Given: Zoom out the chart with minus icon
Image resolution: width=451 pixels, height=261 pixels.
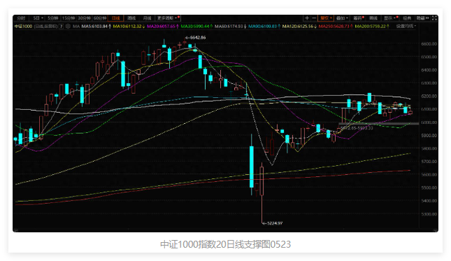Looking at the screenshot, I should pos(314,18).
